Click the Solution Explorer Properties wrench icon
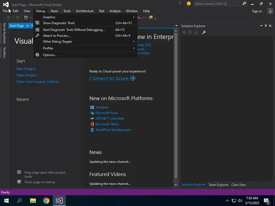The image size is (275, 206). 204,32
